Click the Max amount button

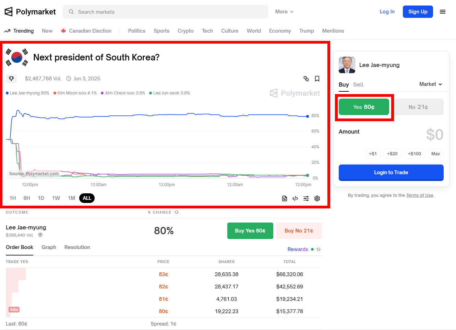point(435,154)
